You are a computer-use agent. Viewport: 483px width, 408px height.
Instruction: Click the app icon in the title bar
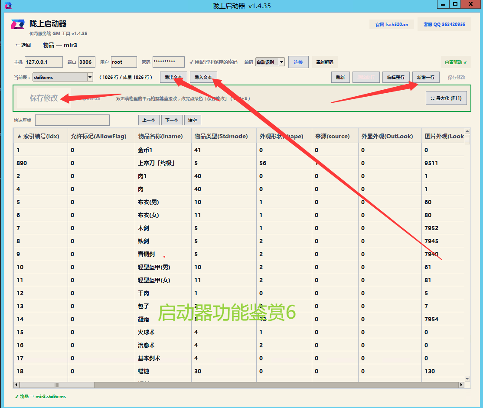point(8,5)
